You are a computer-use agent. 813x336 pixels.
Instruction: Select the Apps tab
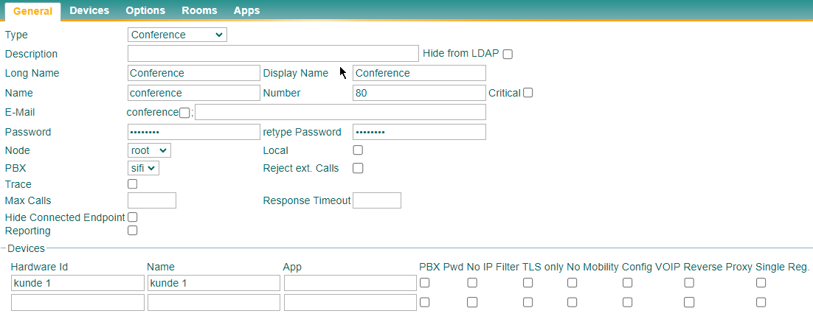247,10
